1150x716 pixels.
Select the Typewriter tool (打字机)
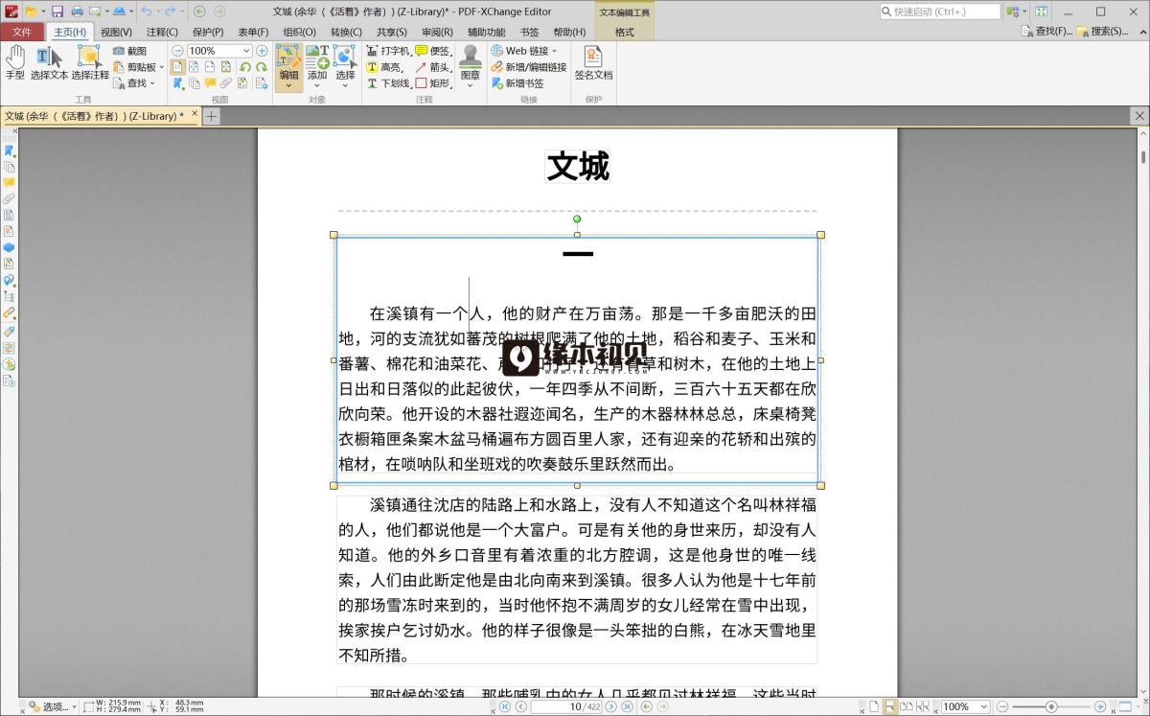388,51
